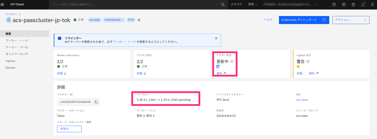This screenshot has width=377, height=139.
Task: Click the cluster name acs-paascluster-jp-tok
Action: pos(41,20)
